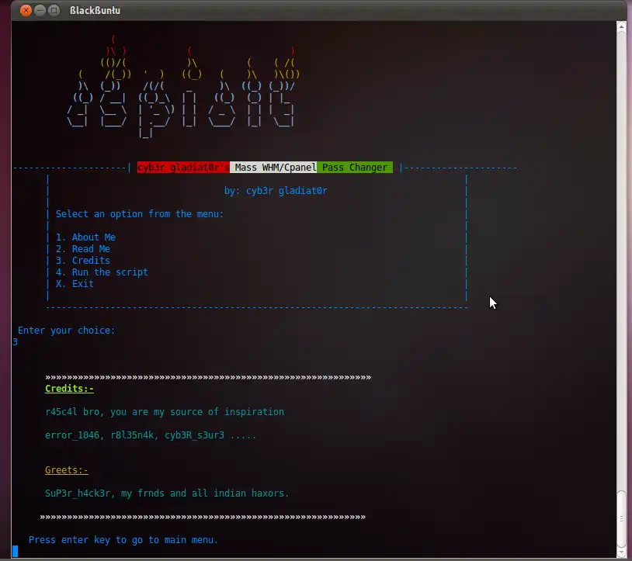
Task: Click menu line "2. Read Me"
Action: coord(83,249)
